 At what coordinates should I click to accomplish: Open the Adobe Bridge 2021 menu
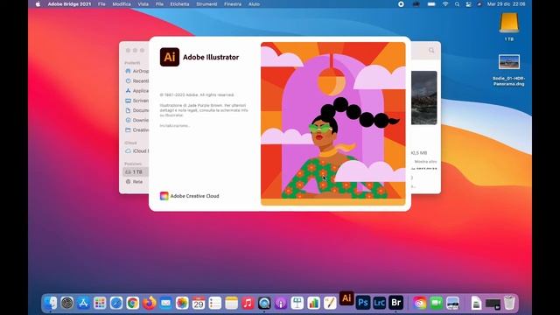69,4
